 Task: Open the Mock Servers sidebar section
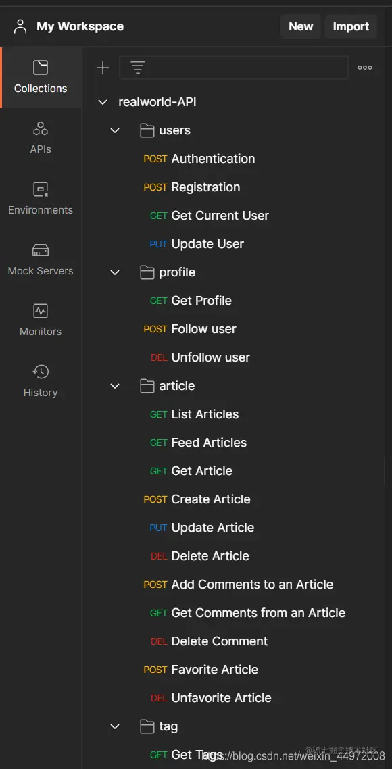(41, 260)
